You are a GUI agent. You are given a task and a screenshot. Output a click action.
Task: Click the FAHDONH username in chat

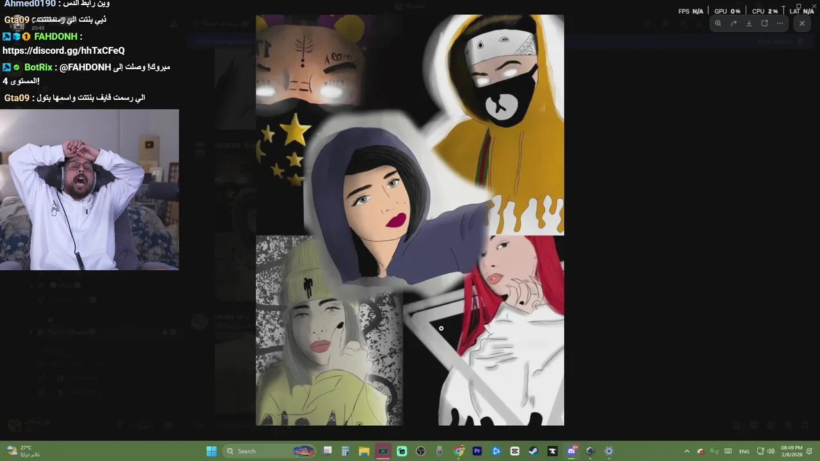[x=56, y=36]
